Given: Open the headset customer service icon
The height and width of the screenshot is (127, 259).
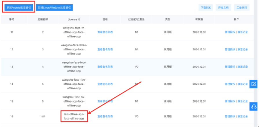Looking at the screenshot, I should pyautogui.click(x=254, y=106).
